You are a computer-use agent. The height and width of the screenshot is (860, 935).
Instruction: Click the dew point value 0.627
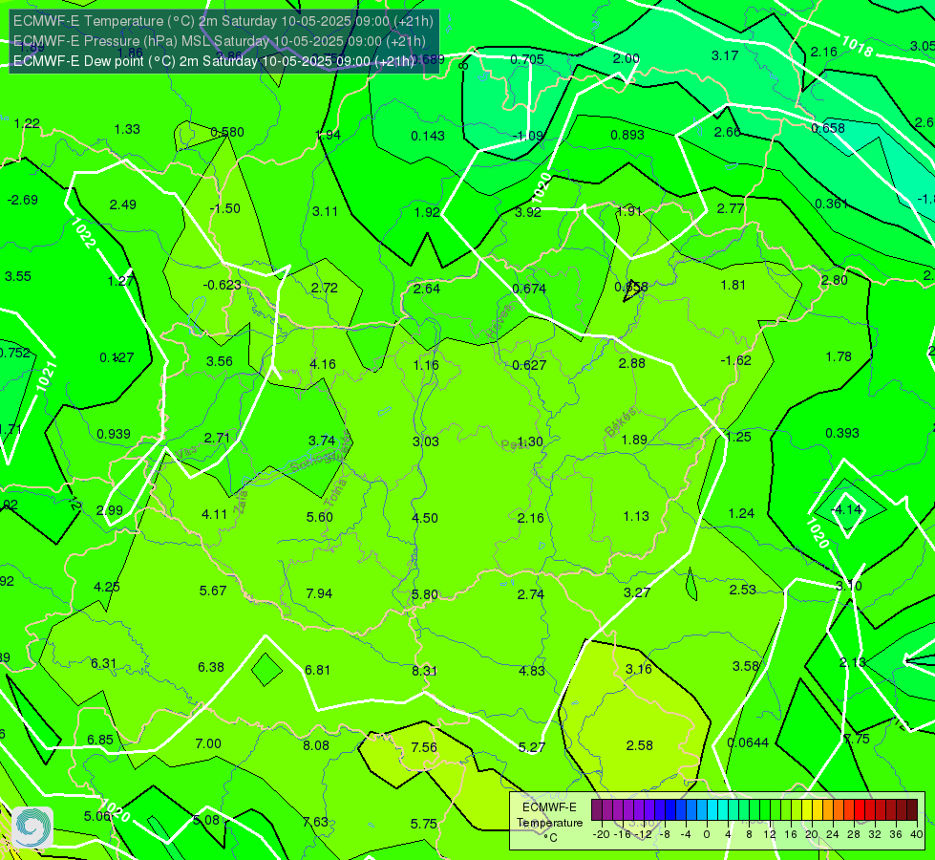tap(529, 365)
